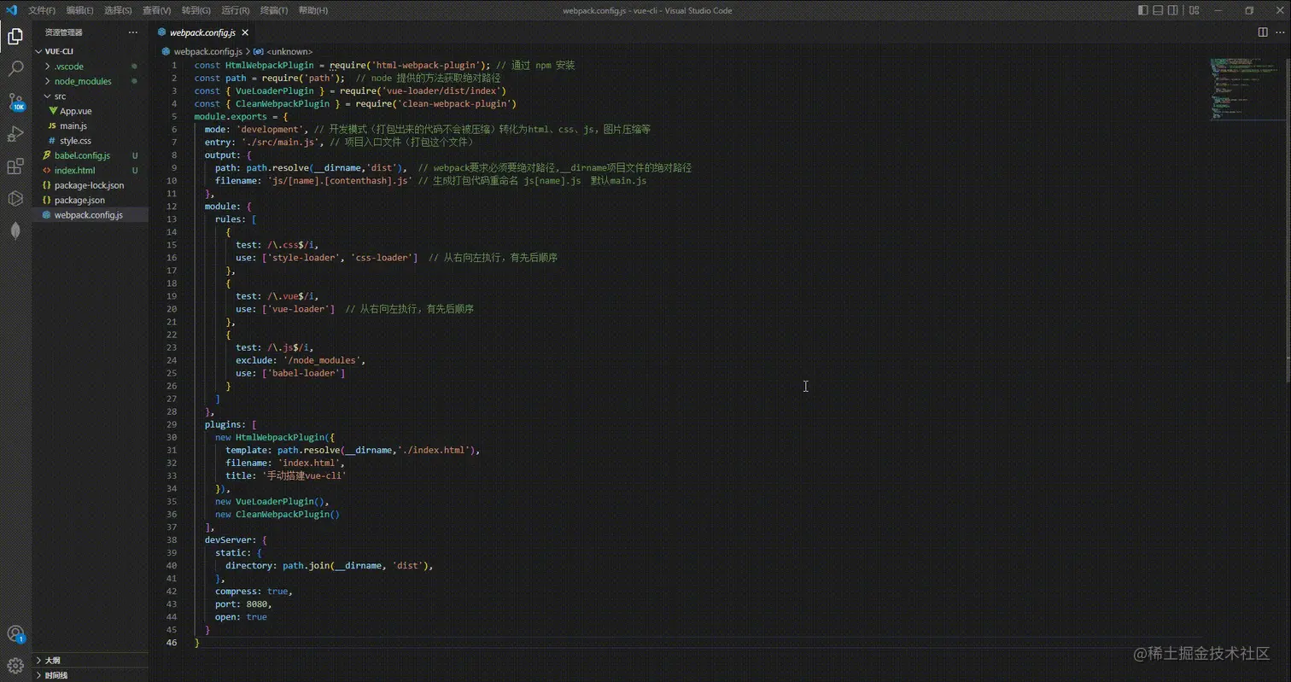Open the Accounts icon with notification badge
Viewport: 1291px width, 682px height.
coord(15,633)
